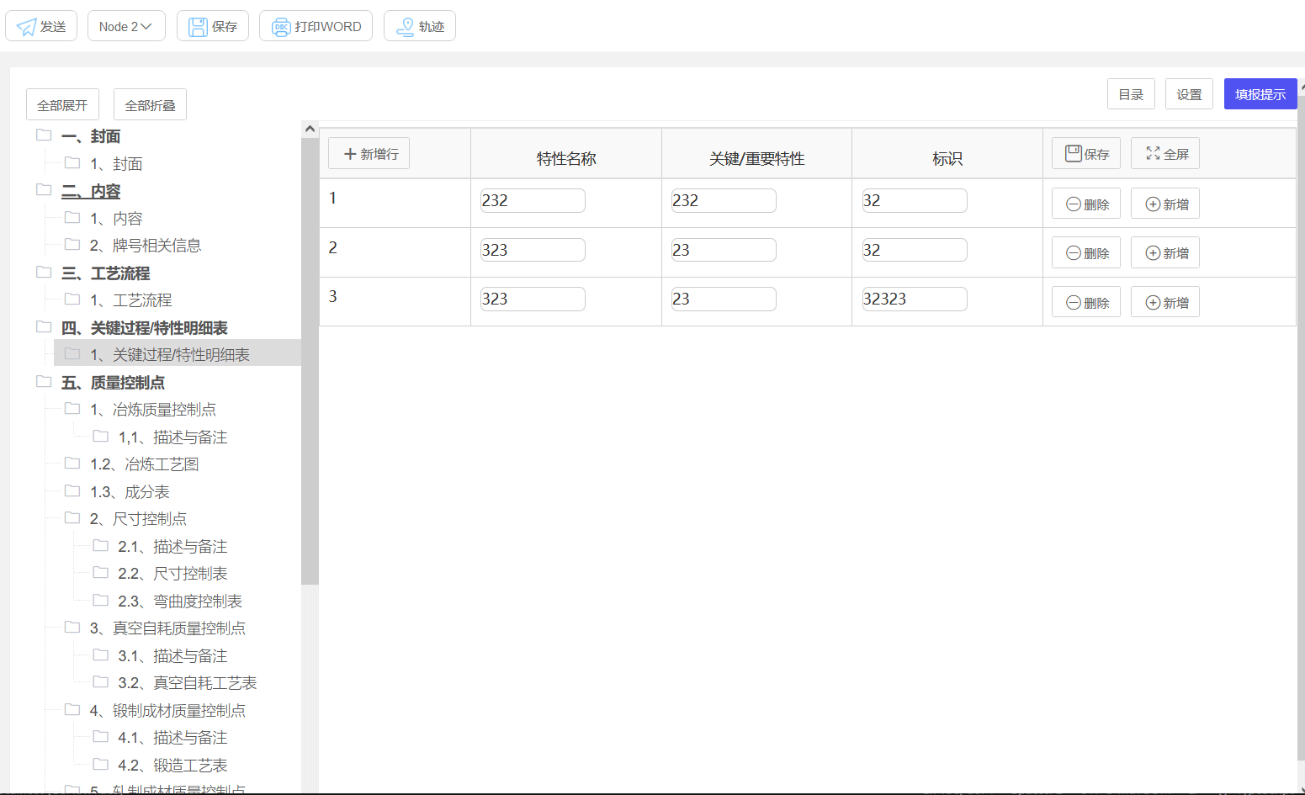Expand the 二、内容 tree section
1305x795 pixels.
coord(44,190)
